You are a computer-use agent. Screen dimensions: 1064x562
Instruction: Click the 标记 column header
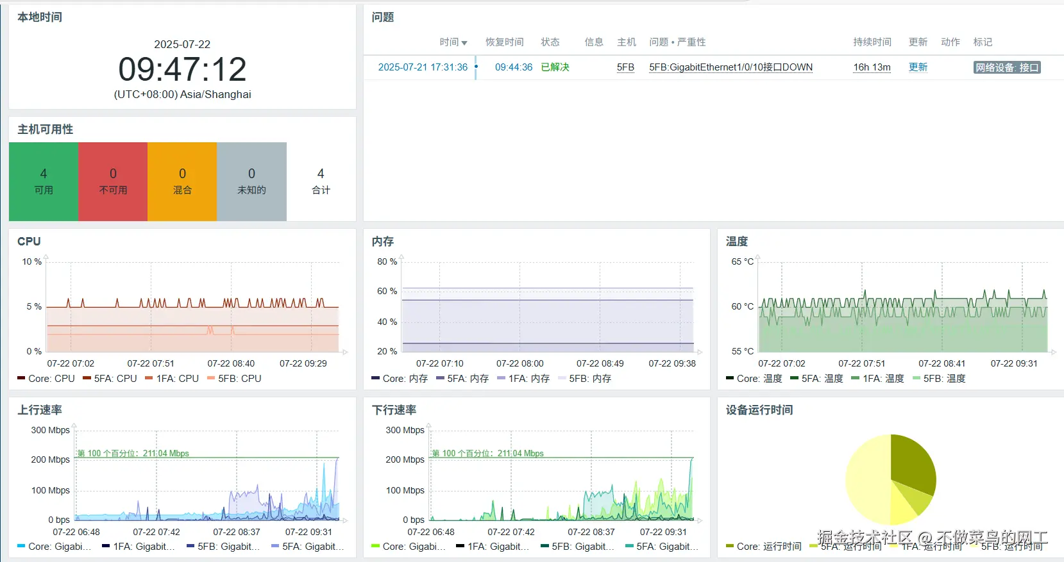click(983, 42)
